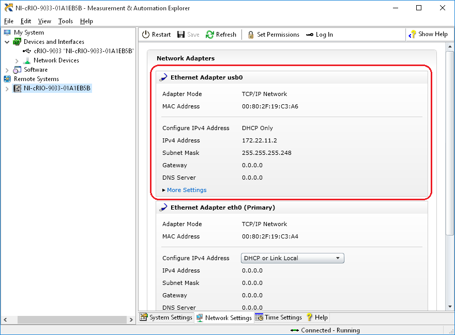Expand the Network Devices node

coord(17,60)
